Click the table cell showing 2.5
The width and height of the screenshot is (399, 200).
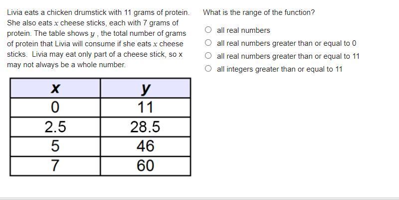click(55, 127)
